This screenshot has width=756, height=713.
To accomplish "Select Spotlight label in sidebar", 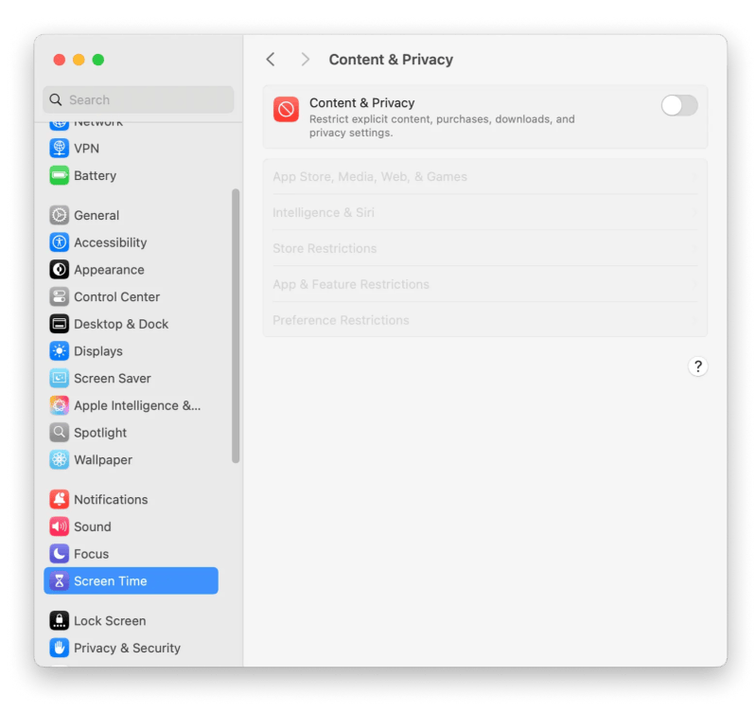I will click(100, 434).
